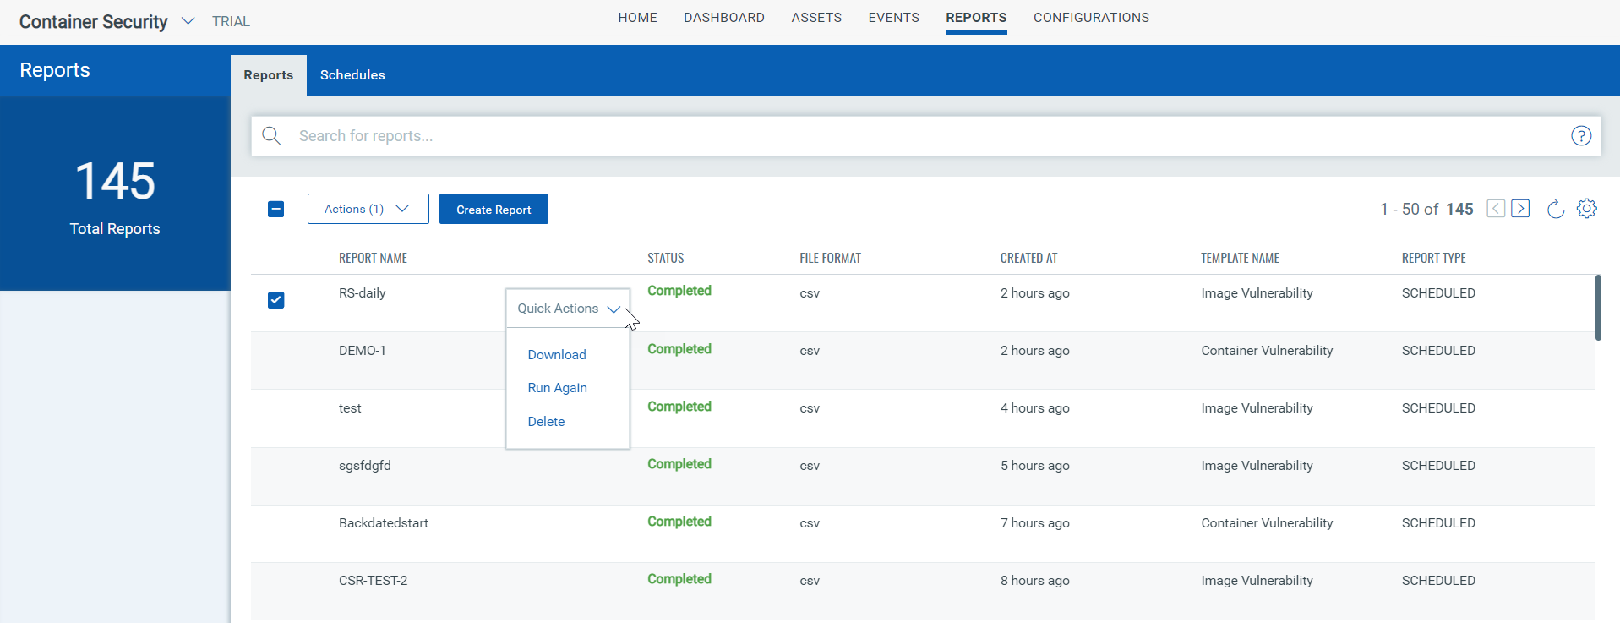Select the Backdatedstart report name
Screen dimensions: 1620x623
coord(384,523)
